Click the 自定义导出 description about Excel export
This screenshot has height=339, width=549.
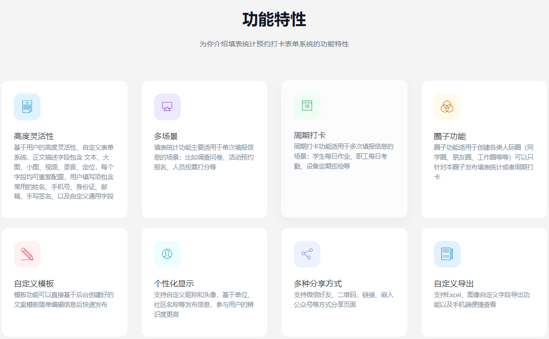pos(482,300)
